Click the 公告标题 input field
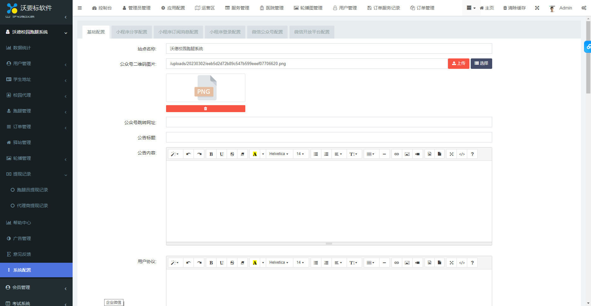Screen dimensions: 591x306 (329, 137)
